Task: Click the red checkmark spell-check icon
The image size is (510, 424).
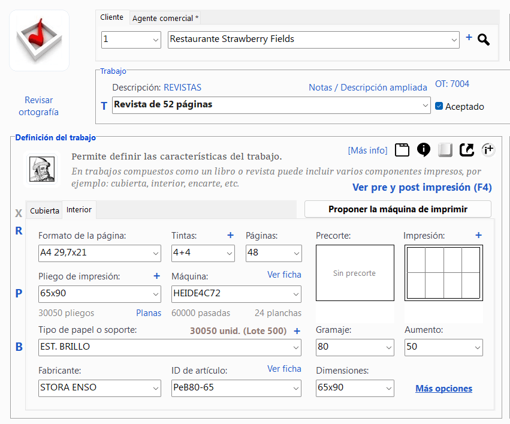Action: [x=39, y=40]
